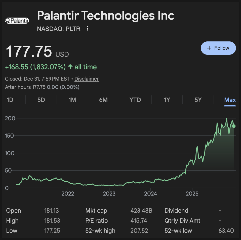This screenshot has width=241, height=240.
Task: Select the 6M time range tab
Action: click(103, 100)
